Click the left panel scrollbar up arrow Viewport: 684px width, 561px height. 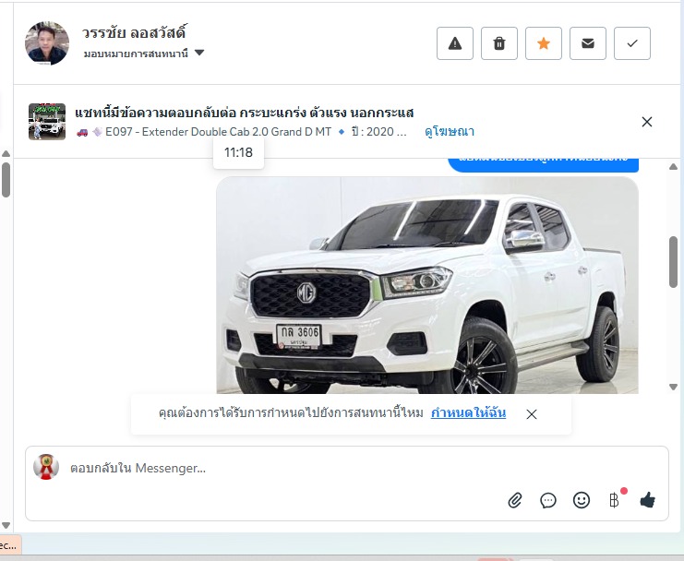pos(6,153)
